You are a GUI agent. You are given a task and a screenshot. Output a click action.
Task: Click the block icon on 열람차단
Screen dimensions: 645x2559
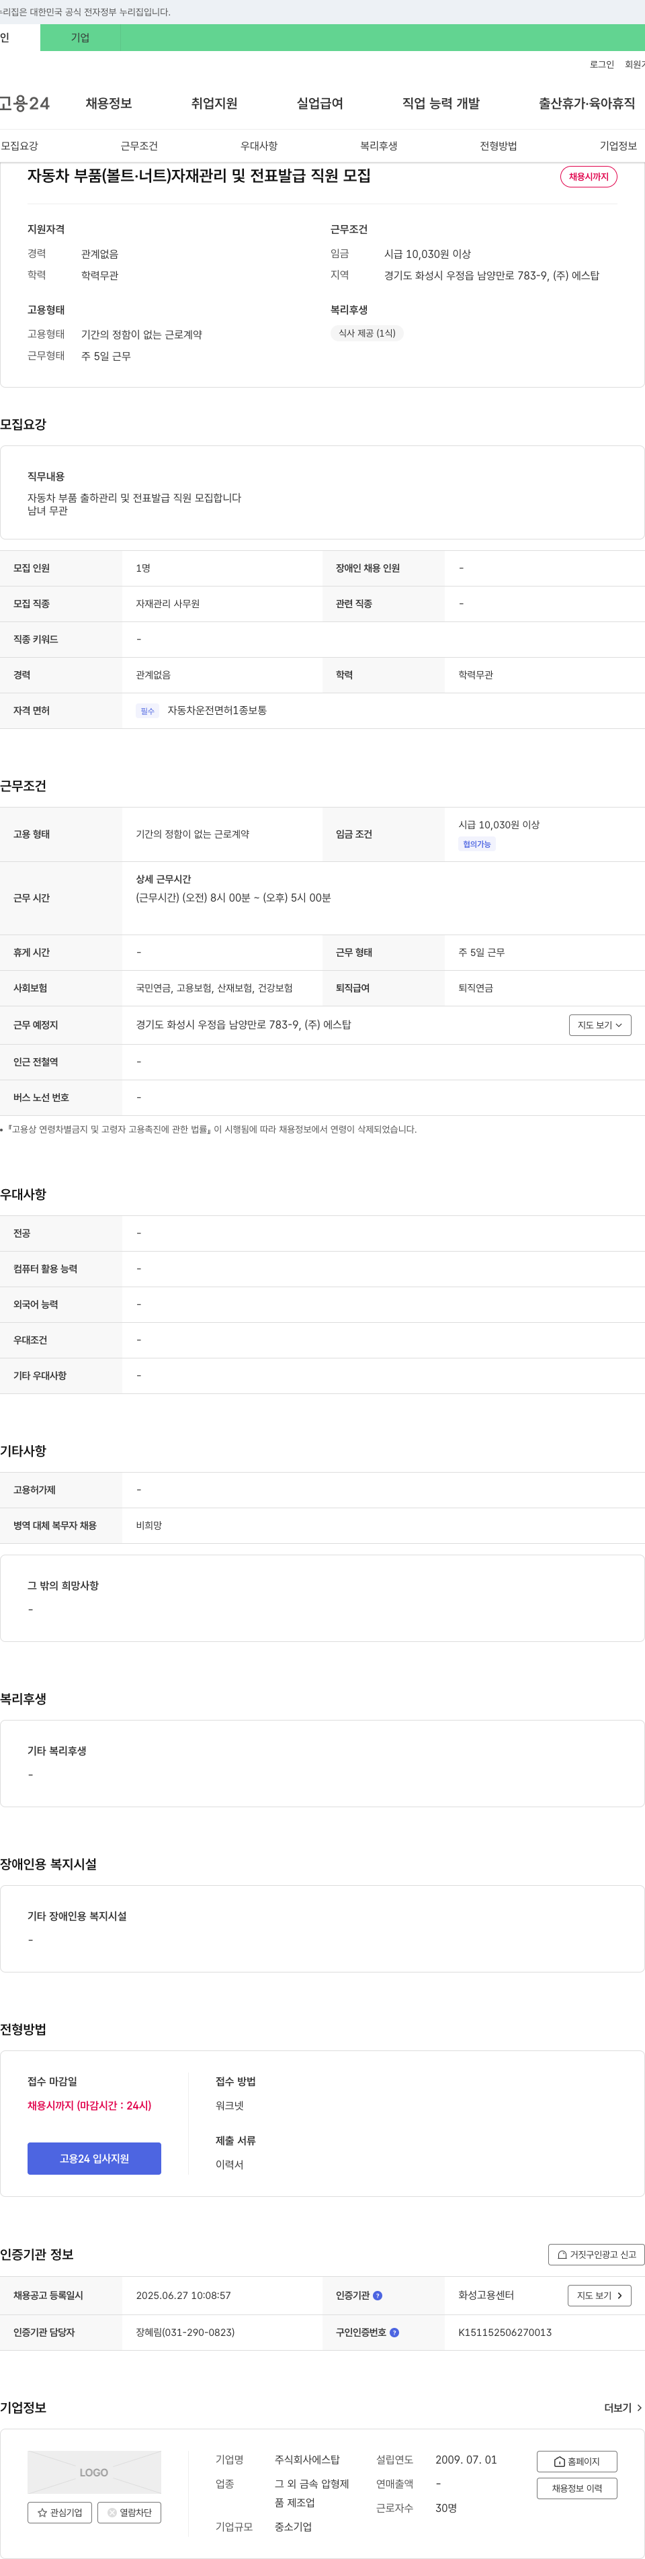point(112,2513)
